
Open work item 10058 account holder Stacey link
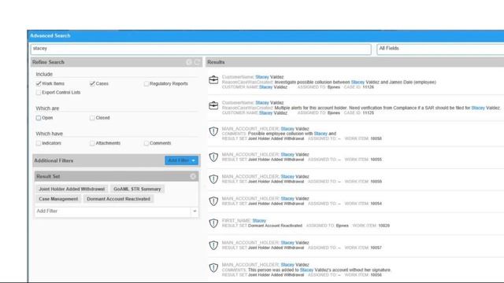pos(287,129)
